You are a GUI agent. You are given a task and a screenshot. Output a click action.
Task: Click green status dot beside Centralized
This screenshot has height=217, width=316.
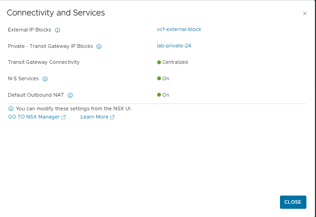click(x=159, y=62)
